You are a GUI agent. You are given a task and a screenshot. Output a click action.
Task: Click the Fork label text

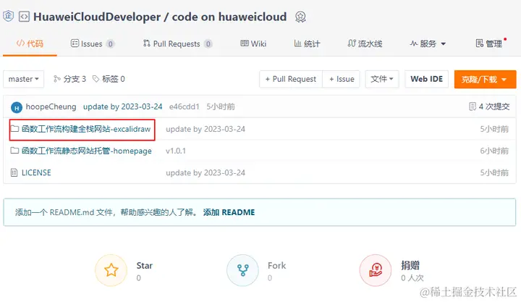tap(276, 266)
